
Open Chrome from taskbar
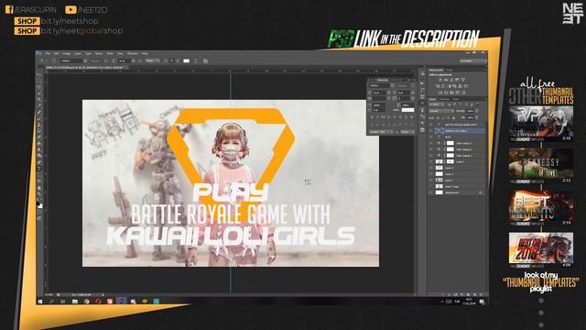[87, 302]
